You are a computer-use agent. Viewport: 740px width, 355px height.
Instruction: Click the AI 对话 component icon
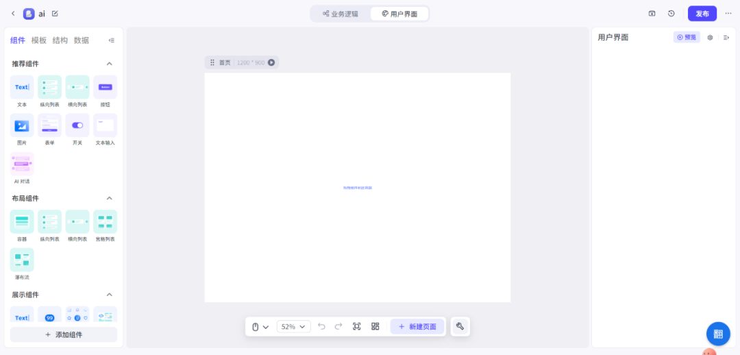click(x=22, y=164)
